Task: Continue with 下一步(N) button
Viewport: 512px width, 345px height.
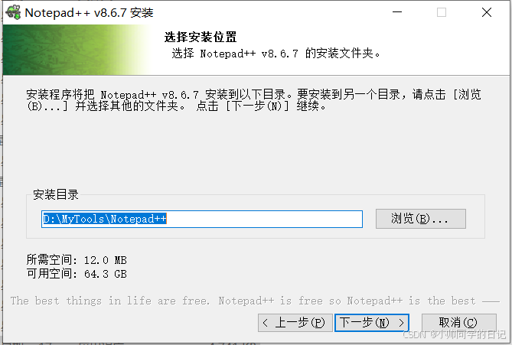Action: pos(372,323)
